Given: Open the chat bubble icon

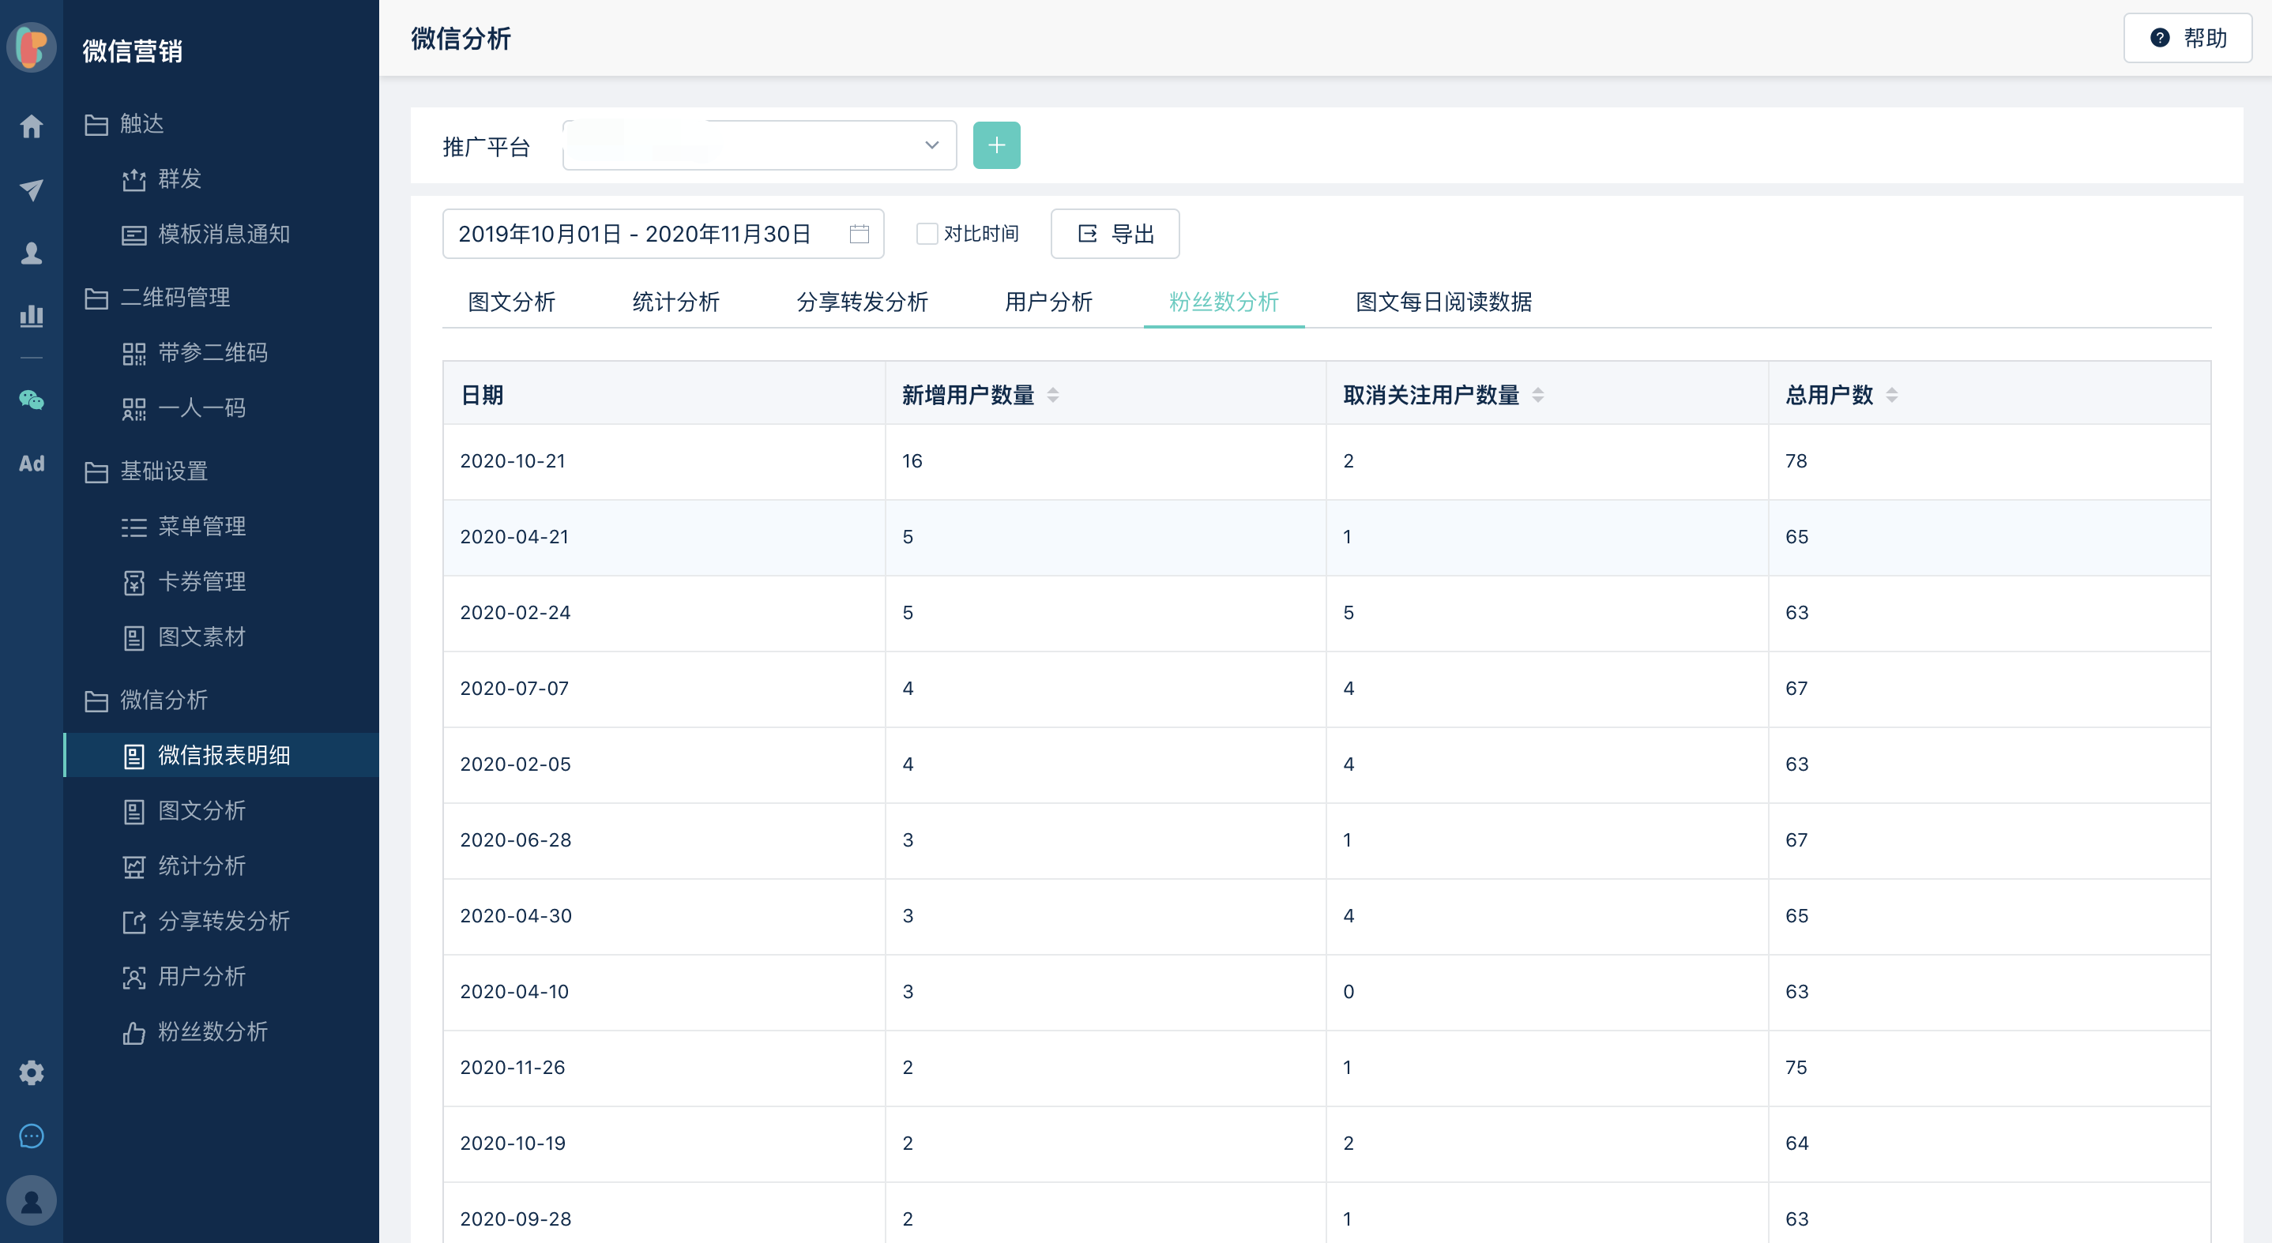Looking at the screenshot, I should click(x=32, y=1136).
